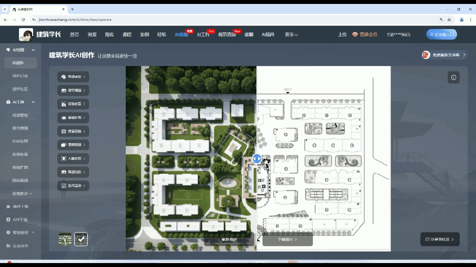This screenshot has height=267, width=476.
Task: Click the 重新描述 button
Action: tap(229, 239)
